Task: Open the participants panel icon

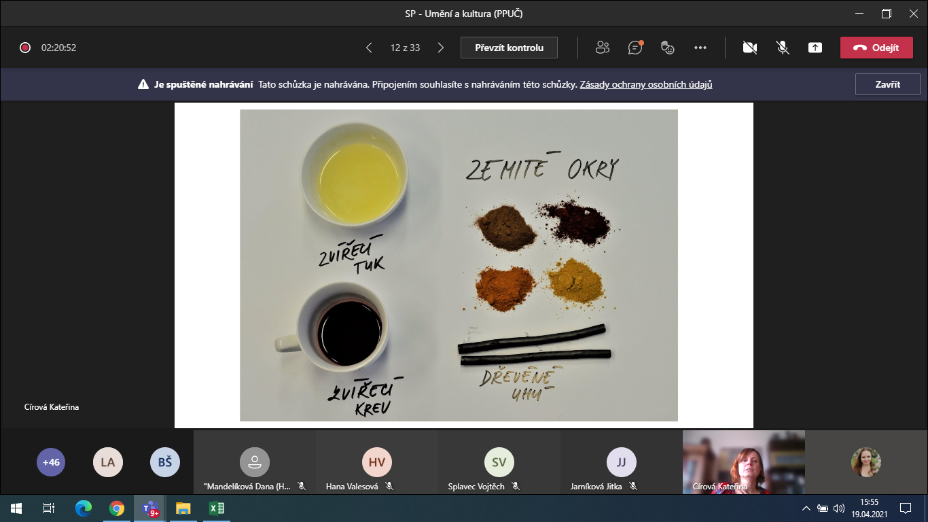Action: tap(602, 48)
